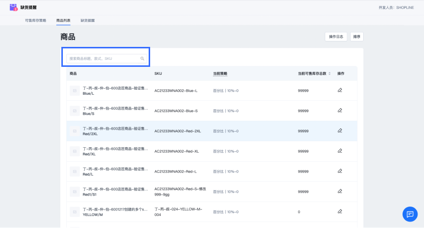Click the Red/2XL variant label

point(90,134)
